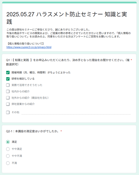This screenshot has height=175, width=139.
Task: Select the 不満 radio button
Action: point(8,163)
